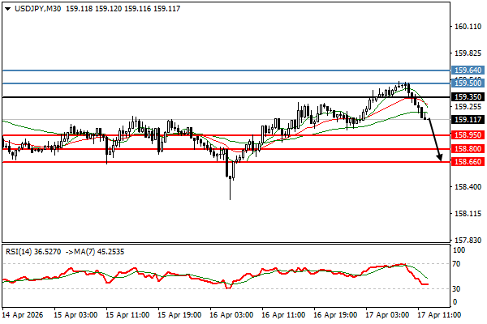The width and height of the screenshot is (487, 324).
Task: Select the 158.800 red support price label
Action: click(x=469, y=149)
